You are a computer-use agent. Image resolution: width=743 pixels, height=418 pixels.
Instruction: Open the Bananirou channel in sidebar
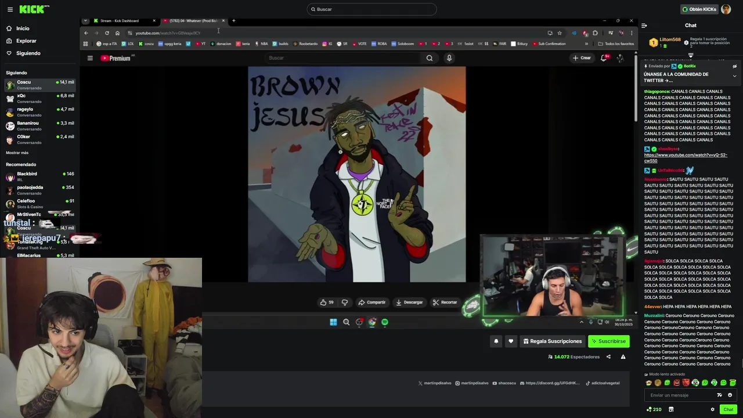[x=39, y=125]
